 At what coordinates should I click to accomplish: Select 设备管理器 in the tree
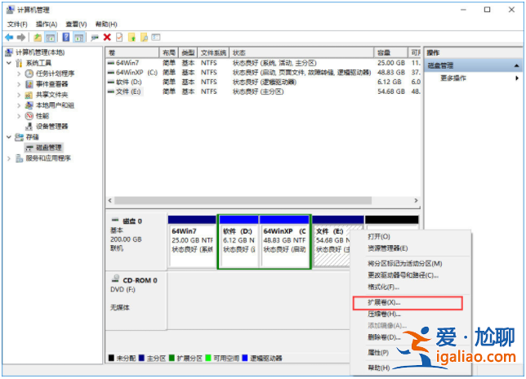point(52,127)
